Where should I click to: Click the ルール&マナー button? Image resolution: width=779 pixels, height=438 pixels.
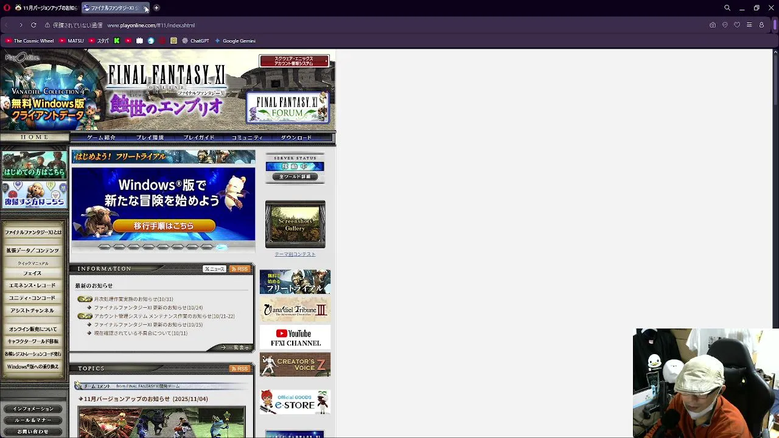pyautogui.click(x=33, y=420)
